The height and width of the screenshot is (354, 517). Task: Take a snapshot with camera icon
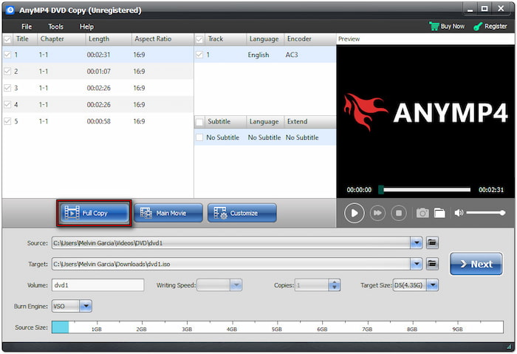click(x=422, y=213)
